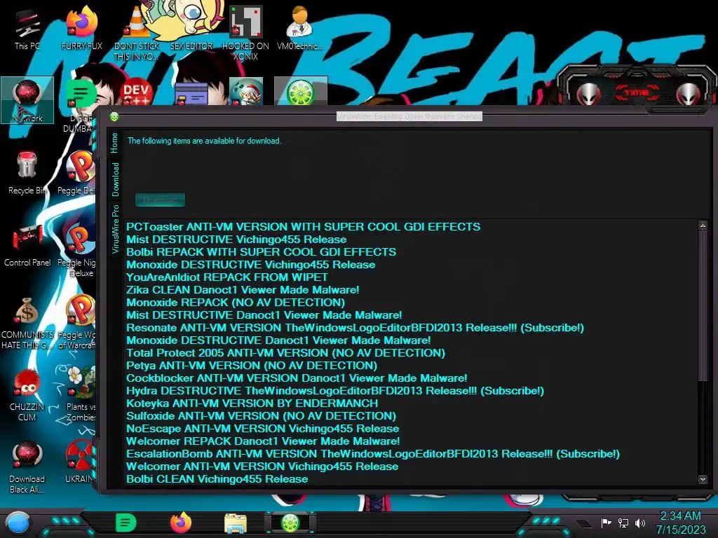This screenshot has height=538, width=718.
Task: Open the VLC cone DONT STICK shortcut
Action: tap(136, 34)
